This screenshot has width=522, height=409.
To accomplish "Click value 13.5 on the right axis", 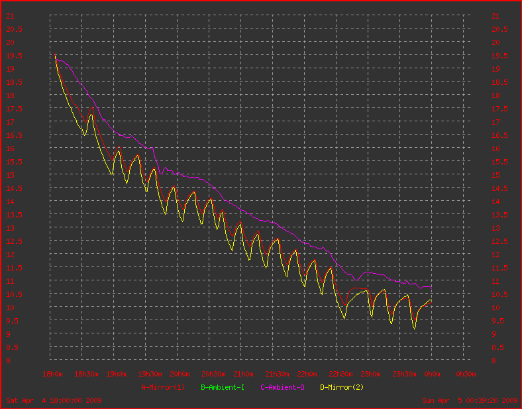I will coord(499,215).
